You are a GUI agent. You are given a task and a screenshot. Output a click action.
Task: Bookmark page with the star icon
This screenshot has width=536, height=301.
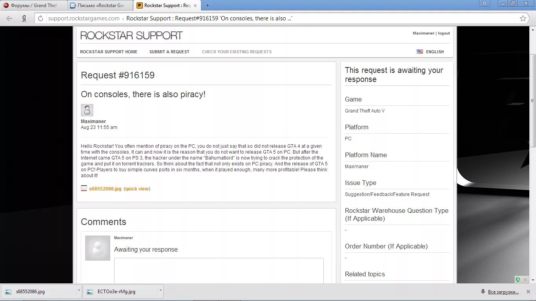point(523,18)
